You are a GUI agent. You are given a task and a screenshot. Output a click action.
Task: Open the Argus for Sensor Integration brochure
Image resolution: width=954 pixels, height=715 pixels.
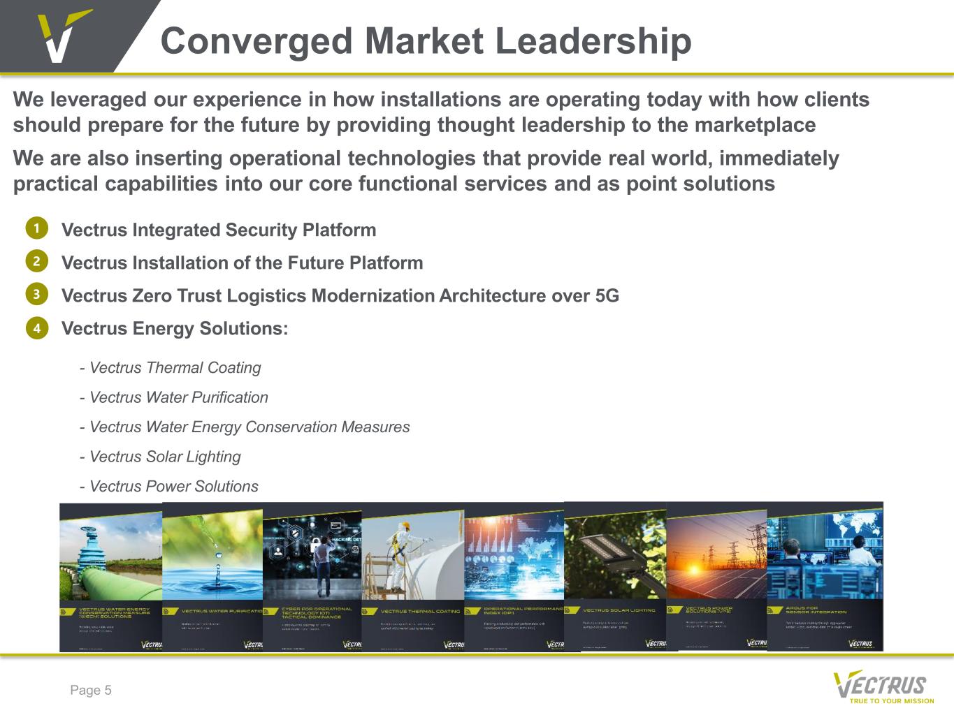tap(825, 576)
